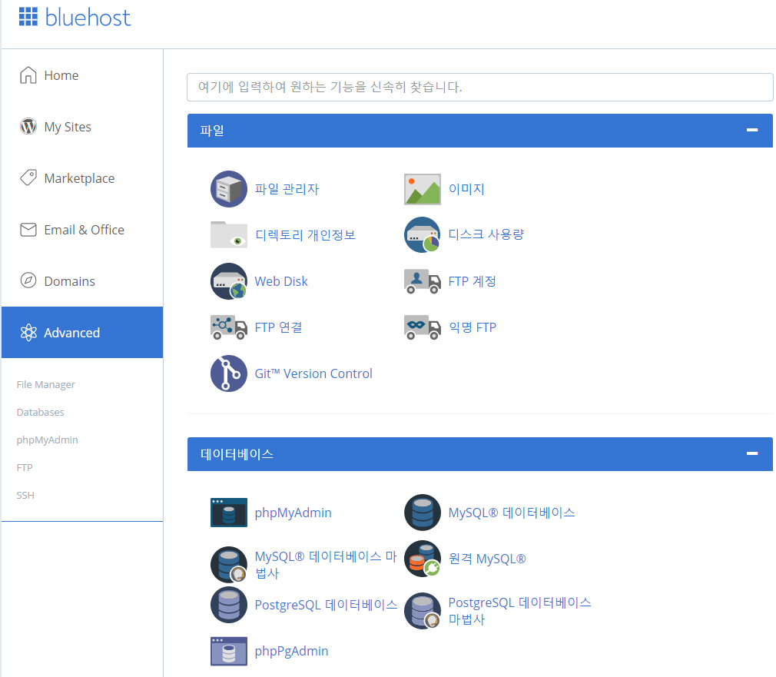
Task: Click the 디렉토리 개인정보 text link
Action: coord(305,234)
